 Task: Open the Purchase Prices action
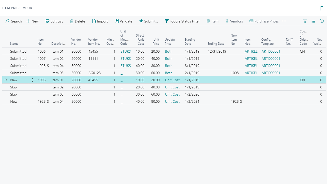264,21
